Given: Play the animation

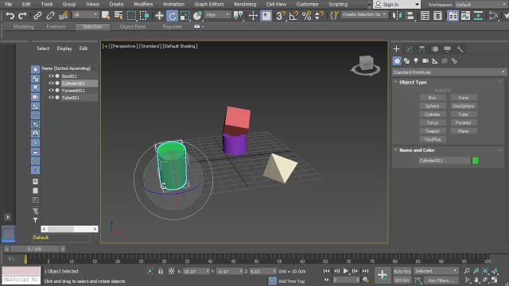Looking at the screenshot, I should (346, 271).
